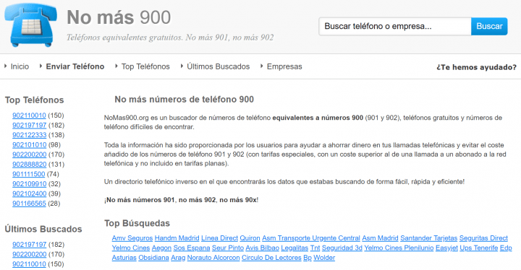
Task: Open 902200200 under Últimos Buscados
Action: pyautogui.click(x=29, y=254)
